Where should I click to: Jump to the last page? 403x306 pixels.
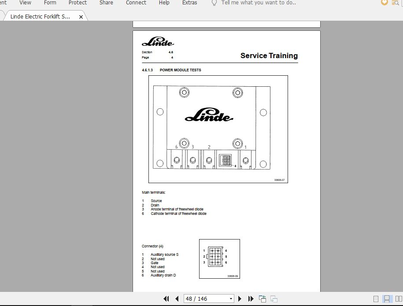[x=251, y=299]
